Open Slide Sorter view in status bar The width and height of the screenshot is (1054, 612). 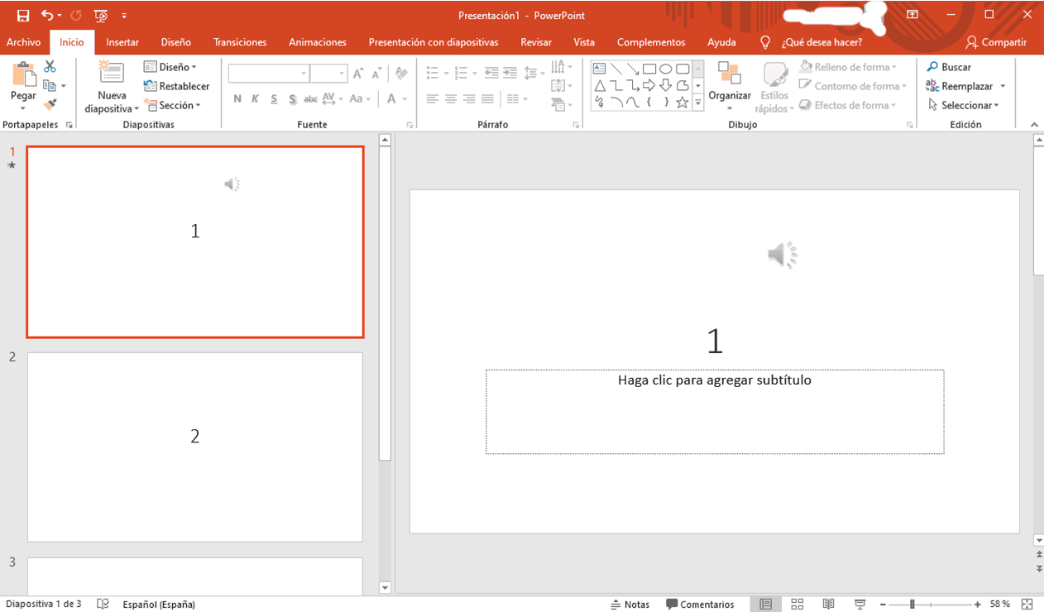click(798, 605)
